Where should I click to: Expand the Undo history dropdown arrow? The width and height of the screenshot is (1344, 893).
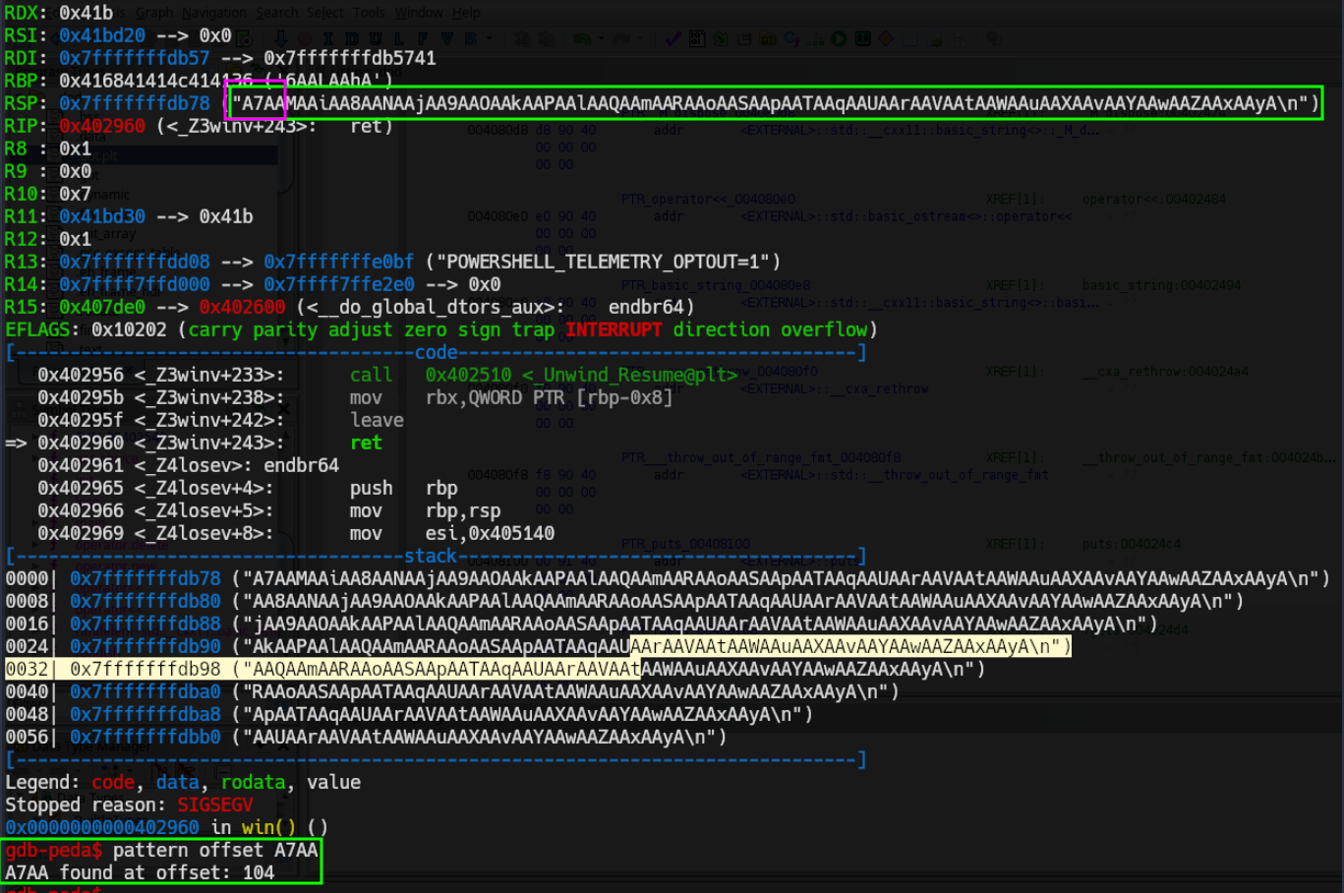pyautogui.click(x=600, y=39)
